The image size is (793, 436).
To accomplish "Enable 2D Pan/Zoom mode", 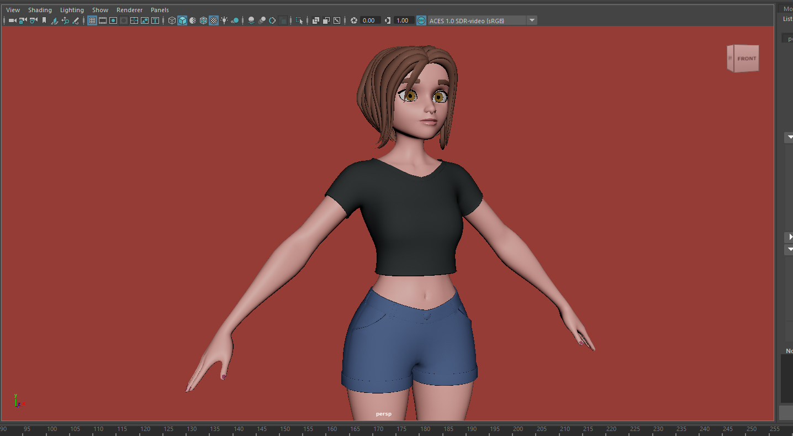I will [x=66, y=20].
